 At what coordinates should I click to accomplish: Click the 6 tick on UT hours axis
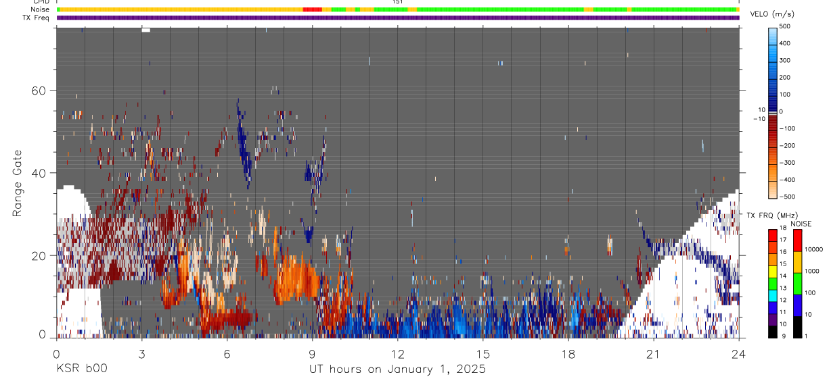[x=227, y=353]
